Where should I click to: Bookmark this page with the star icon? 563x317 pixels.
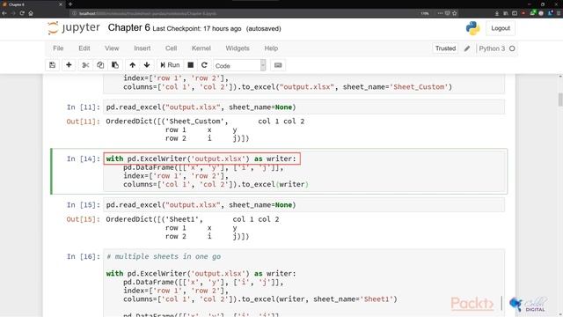(455, 13)
